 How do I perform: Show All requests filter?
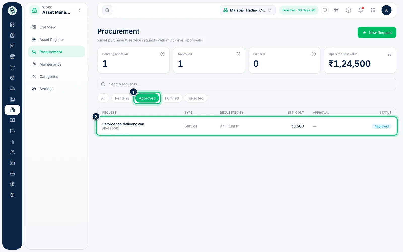point(103,98)
